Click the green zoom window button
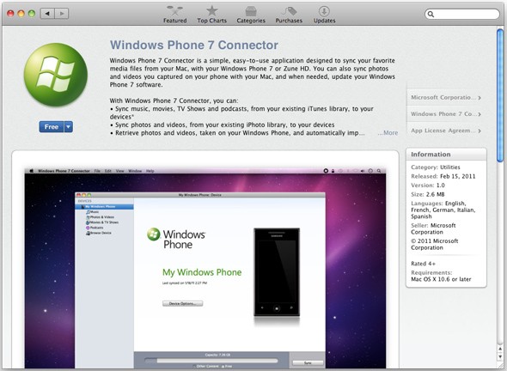Screen dimensions: 507x371 click(x=31, y=14)
